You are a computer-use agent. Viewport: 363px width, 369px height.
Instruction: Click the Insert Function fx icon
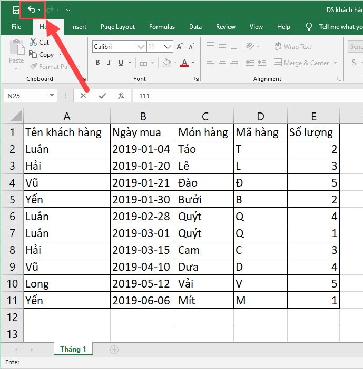[121, 96]
